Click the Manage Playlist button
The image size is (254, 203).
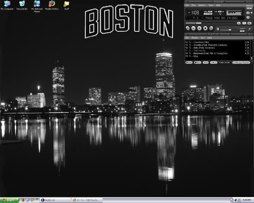(241, 63)
